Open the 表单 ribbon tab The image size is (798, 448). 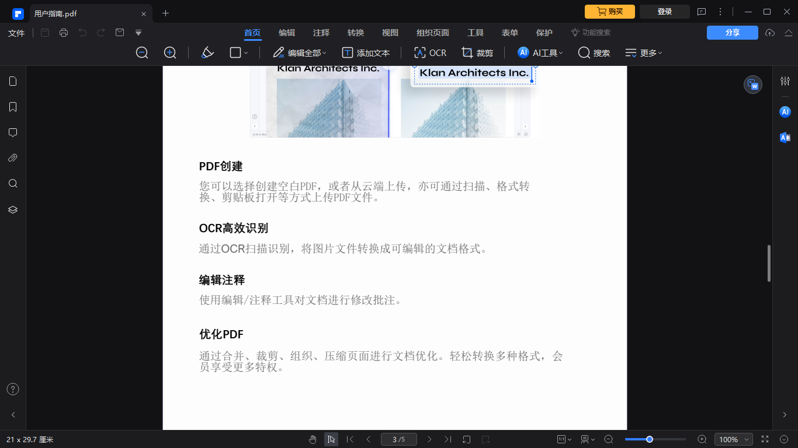click(x=509, y=33)
